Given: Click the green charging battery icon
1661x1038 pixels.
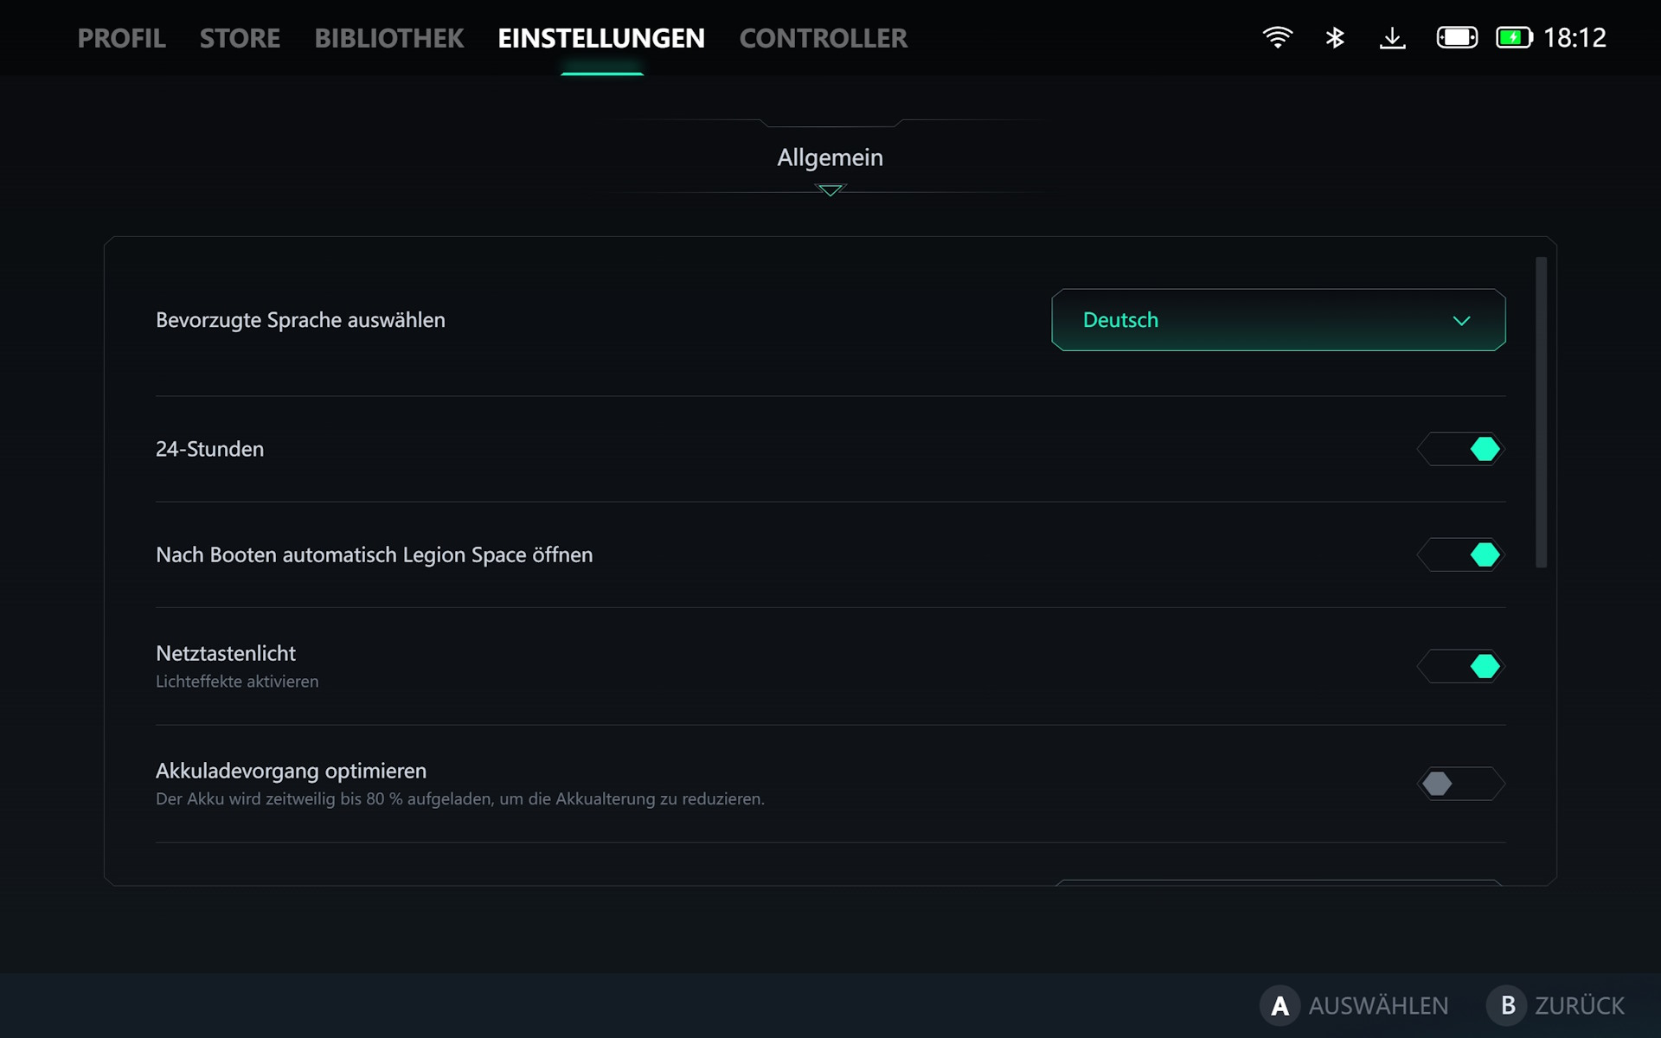Looking at the screenshot, I should click(x=1514, y=37).
